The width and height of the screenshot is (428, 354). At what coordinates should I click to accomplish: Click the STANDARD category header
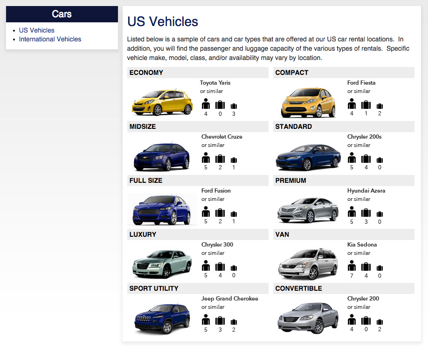344,127
